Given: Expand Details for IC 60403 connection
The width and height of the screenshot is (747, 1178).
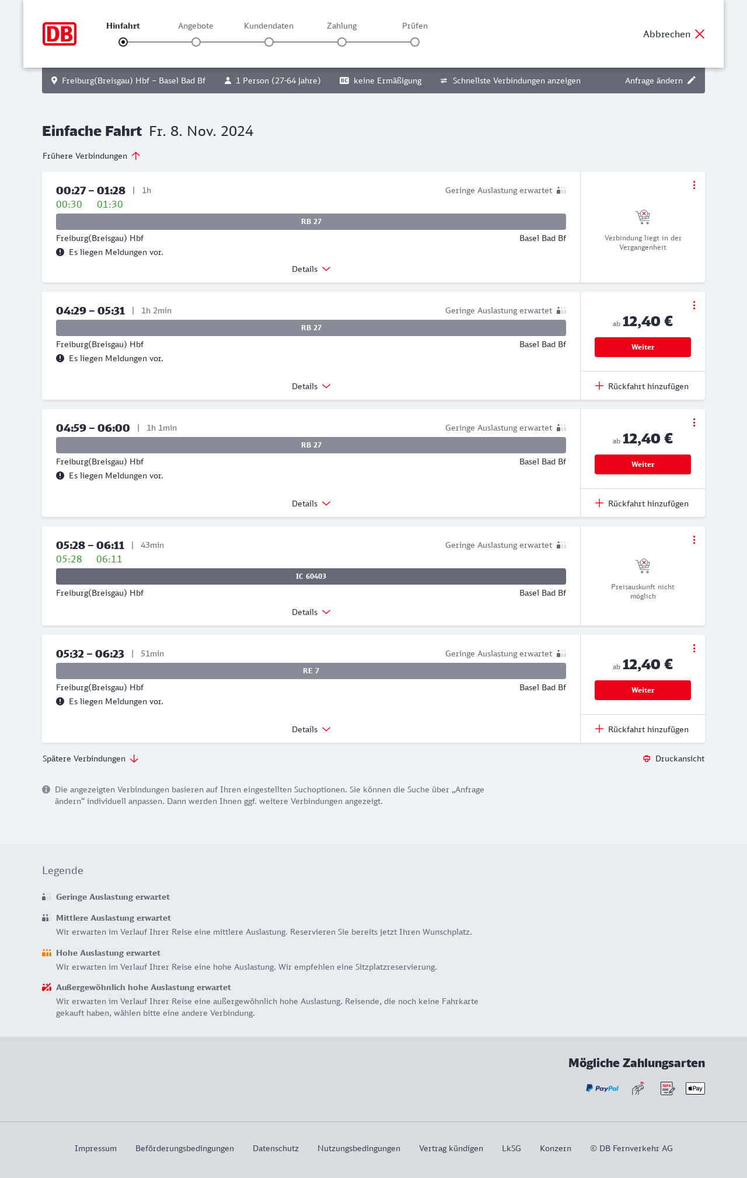Looking at the screenshot, I should 311,612.
